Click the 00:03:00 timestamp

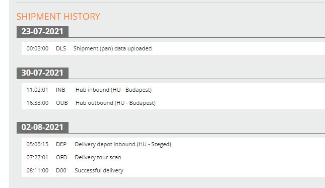tap(37, 48)
